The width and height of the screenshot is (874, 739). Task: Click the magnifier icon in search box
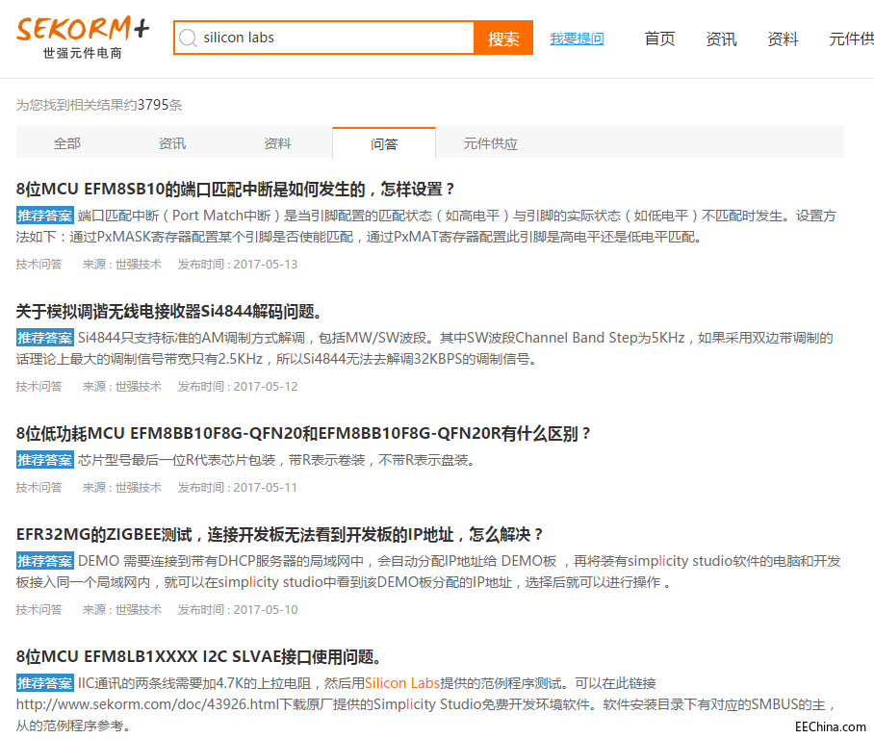point(189,38)
